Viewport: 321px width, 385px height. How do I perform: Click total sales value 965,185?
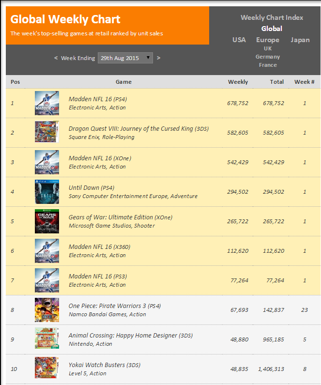274,339
